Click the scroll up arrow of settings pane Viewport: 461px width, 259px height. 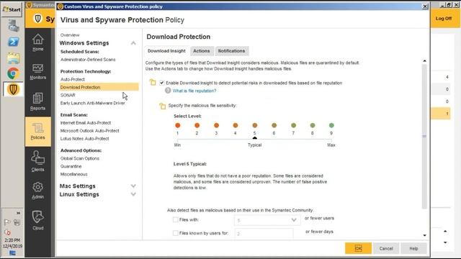pos(424,60)
